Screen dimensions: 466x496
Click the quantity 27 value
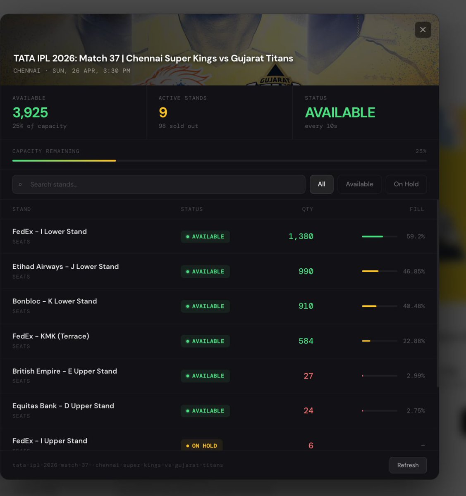pyautogui.click(x=308, y=376)
